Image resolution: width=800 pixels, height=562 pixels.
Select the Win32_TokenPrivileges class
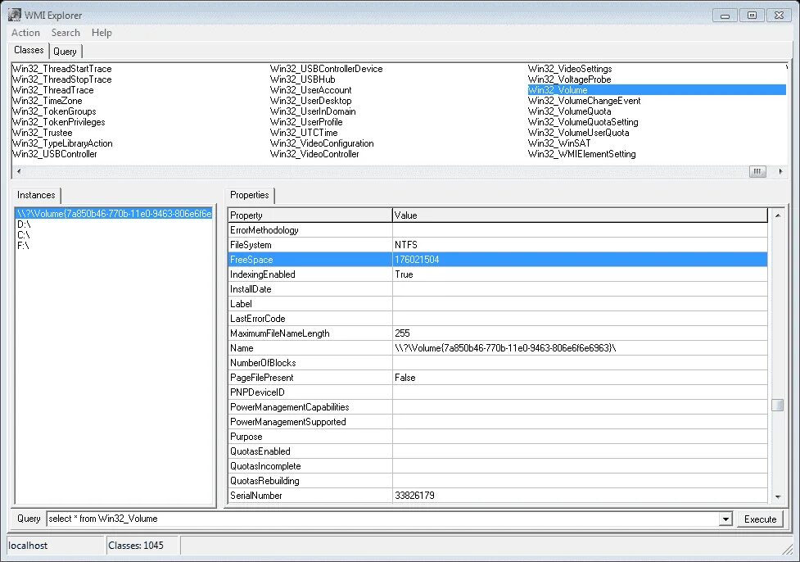tap(59, 122)
